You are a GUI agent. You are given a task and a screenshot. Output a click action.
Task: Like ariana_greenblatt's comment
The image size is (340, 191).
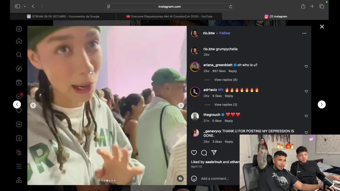306,66
